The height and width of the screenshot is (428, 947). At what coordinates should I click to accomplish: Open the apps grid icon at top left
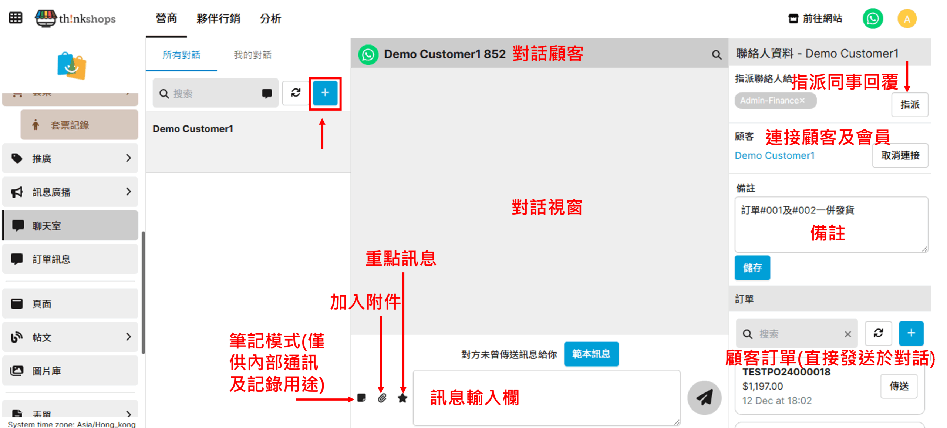[x=16, y=18]
